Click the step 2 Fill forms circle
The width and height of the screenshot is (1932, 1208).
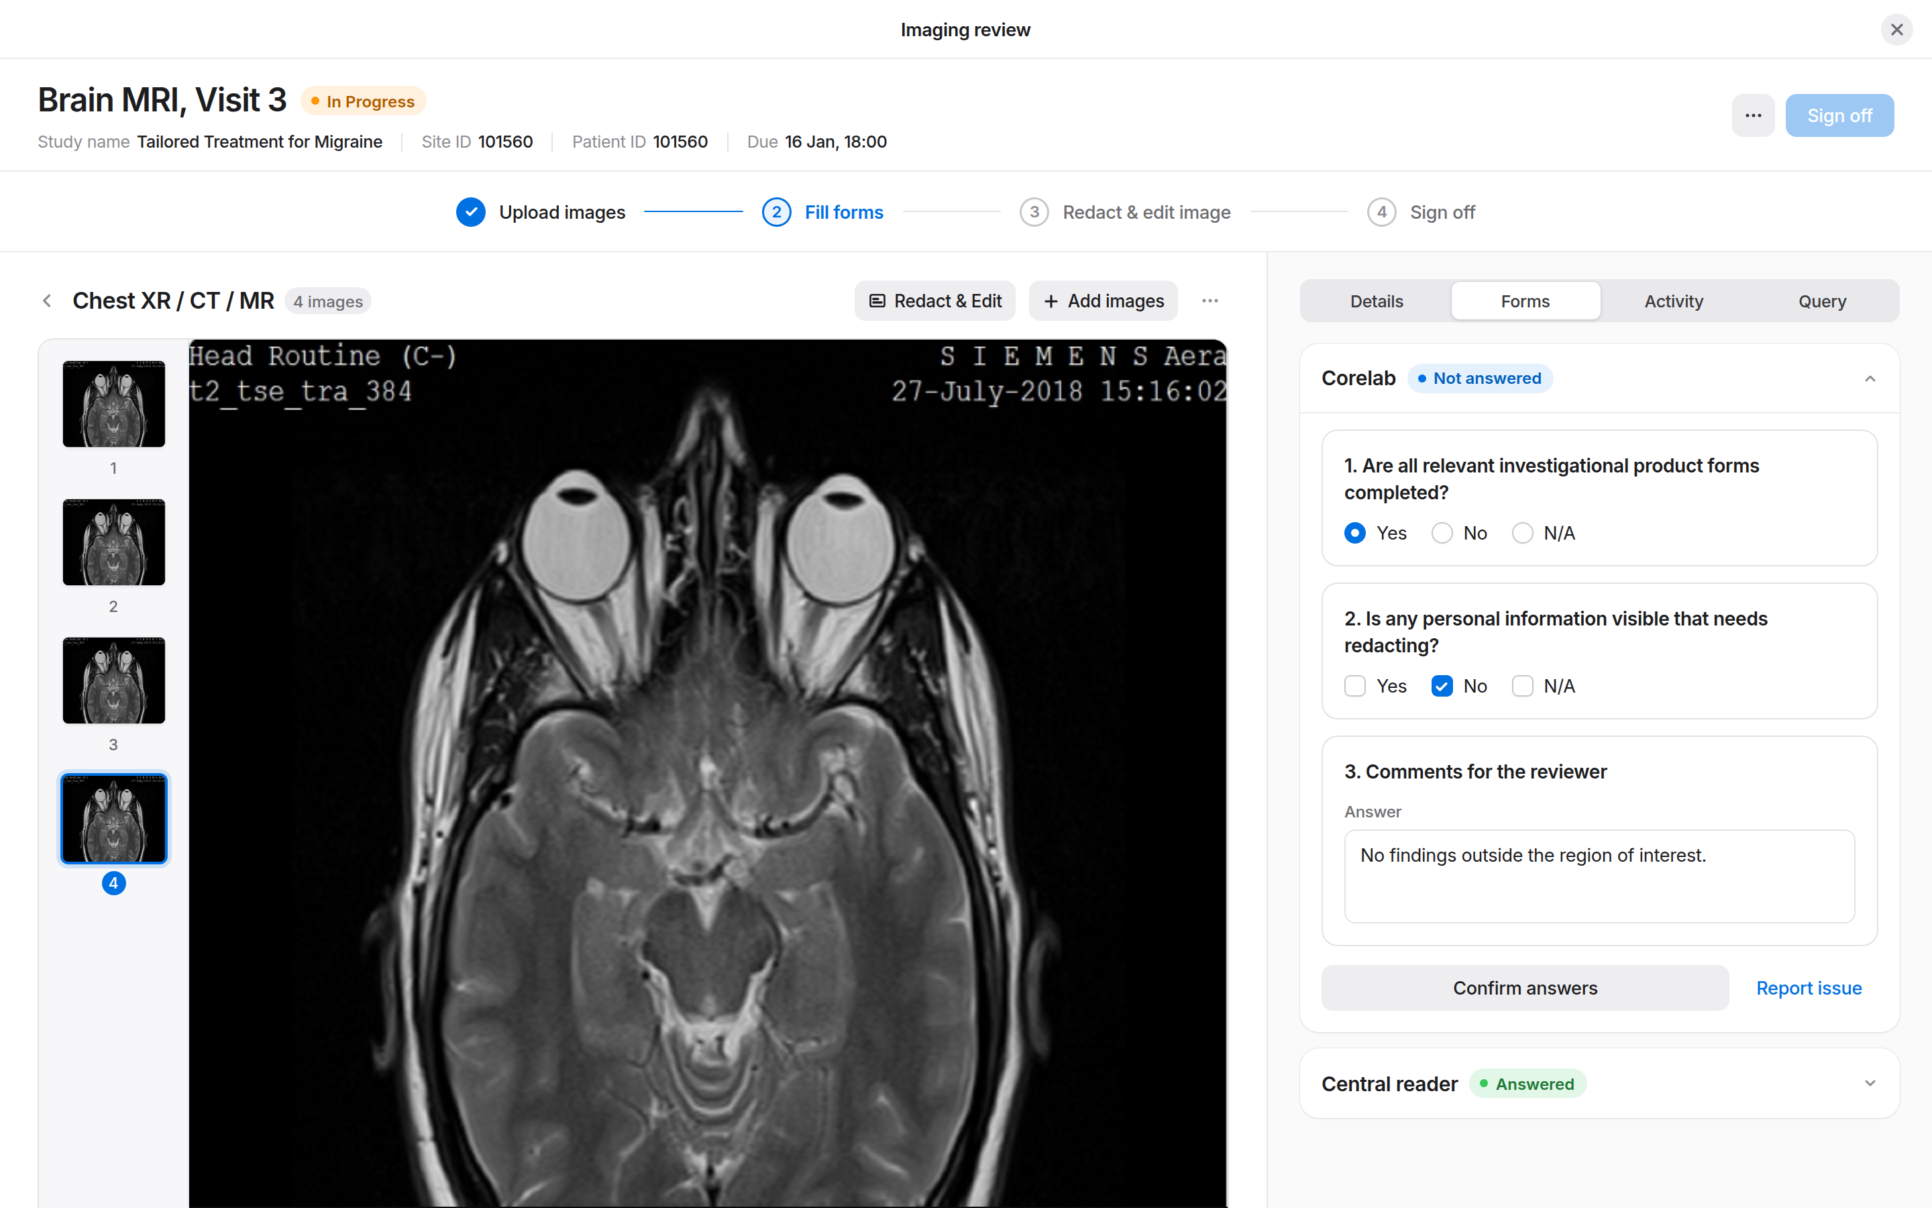coord(776,211)
